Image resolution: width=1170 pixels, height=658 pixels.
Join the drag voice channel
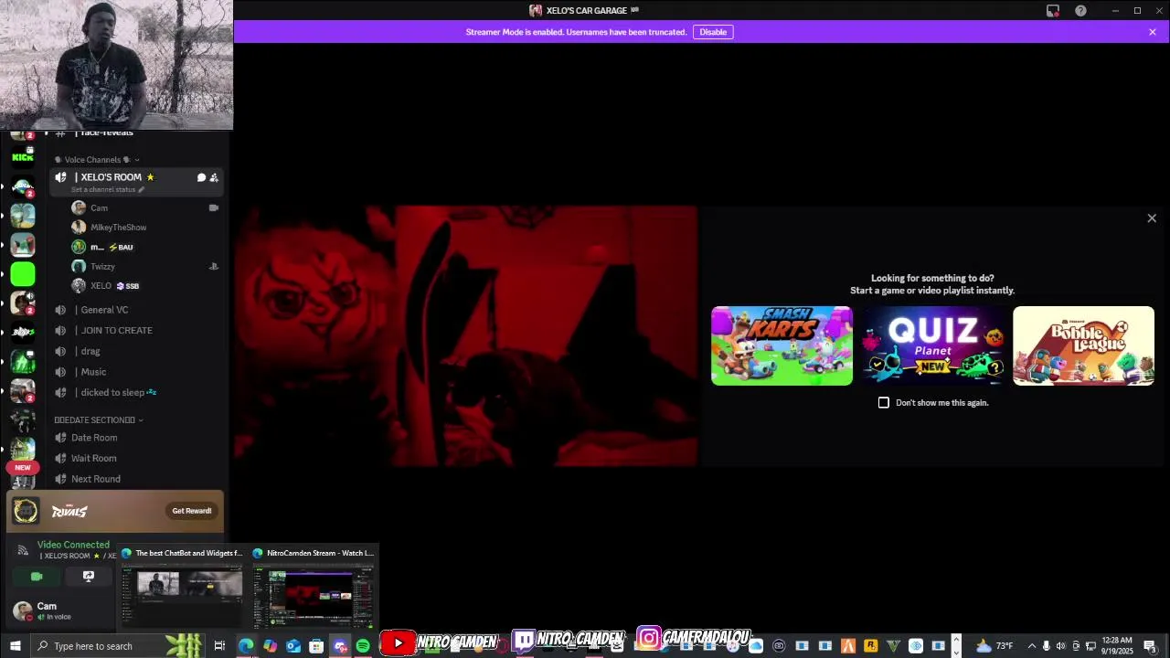[136, 351]
